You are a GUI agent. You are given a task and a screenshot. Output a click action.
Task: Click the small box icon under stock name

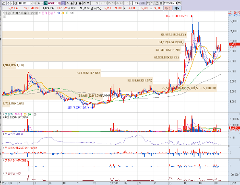pyautogui.click(x=5, y=17)
